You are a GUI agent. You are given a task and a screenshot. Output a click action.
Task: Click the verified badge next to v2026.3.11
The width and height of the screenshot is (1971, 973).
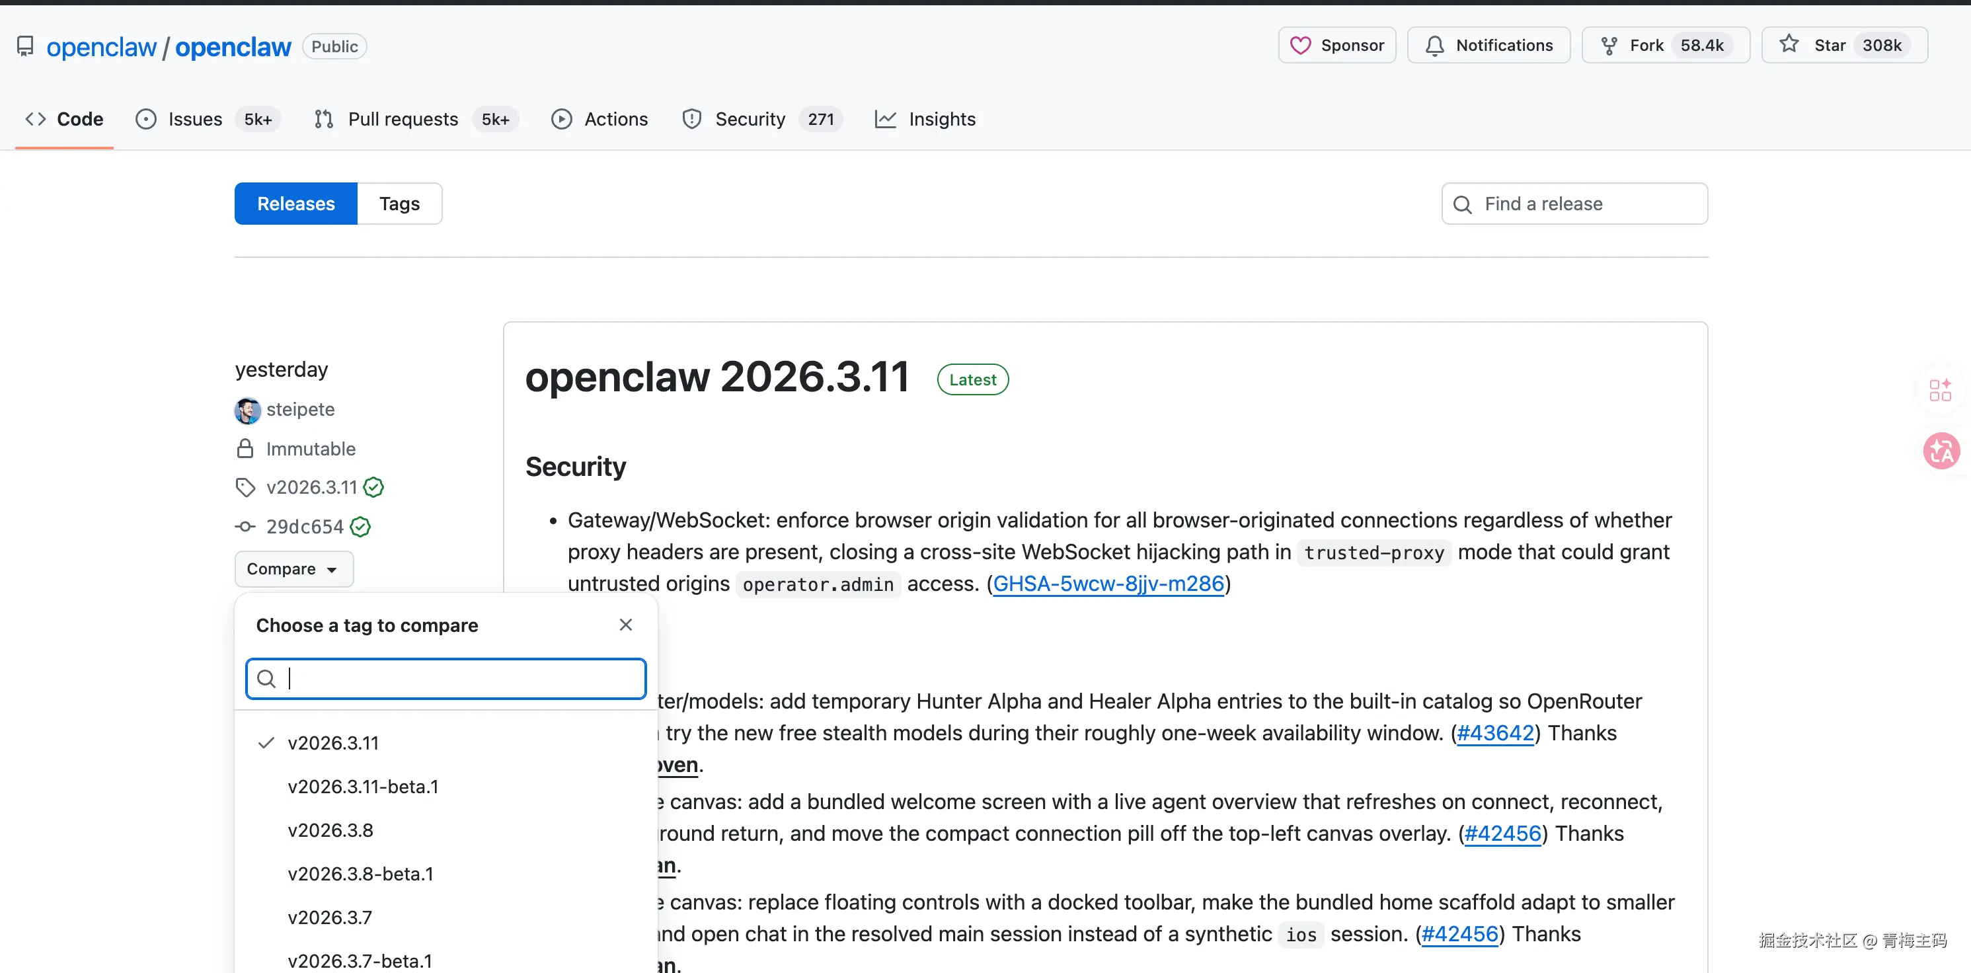click(x=373, y=487)
